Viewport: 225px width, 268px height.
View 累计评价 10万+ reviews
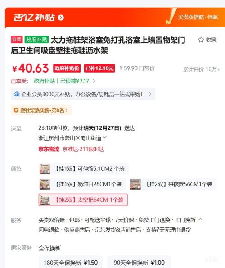tap(202, 69)
